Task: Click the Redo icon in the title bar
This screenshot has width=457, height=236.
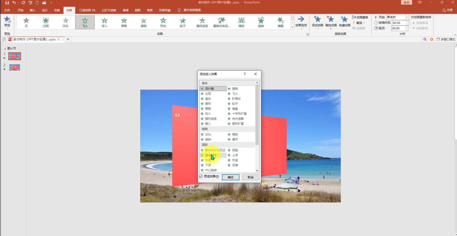Action: click(23, 3)
